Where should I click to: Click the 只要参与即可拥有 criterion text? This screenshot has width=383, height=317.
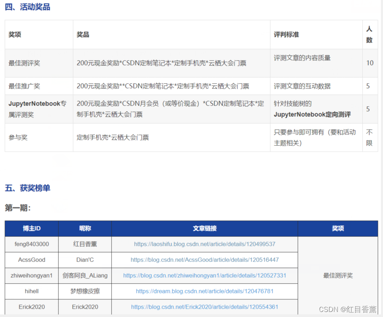pyautogui.click(x=315, y=137)
